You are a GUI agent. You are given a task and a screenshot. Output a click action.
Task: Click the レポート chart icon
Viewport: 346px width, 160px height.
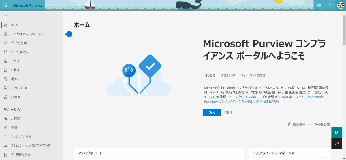[5, 70]
